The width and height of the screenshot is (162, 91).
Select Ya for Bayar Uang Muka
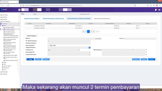(x=48, y=45)
